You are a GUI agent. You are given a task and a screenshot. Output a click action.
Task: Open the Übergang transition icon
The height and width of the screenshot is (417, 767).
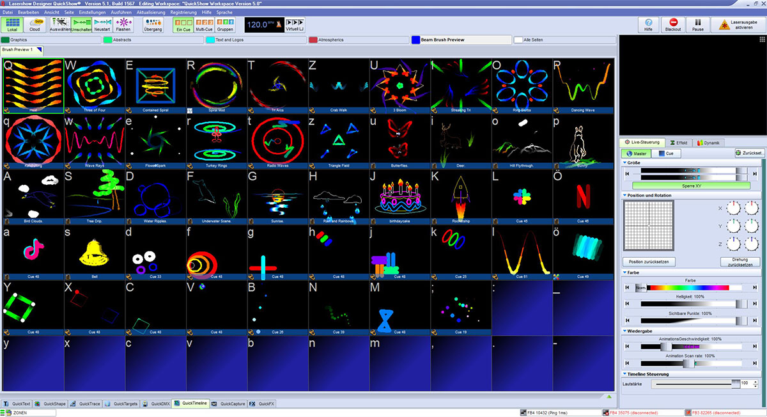(x=153, y=24)
